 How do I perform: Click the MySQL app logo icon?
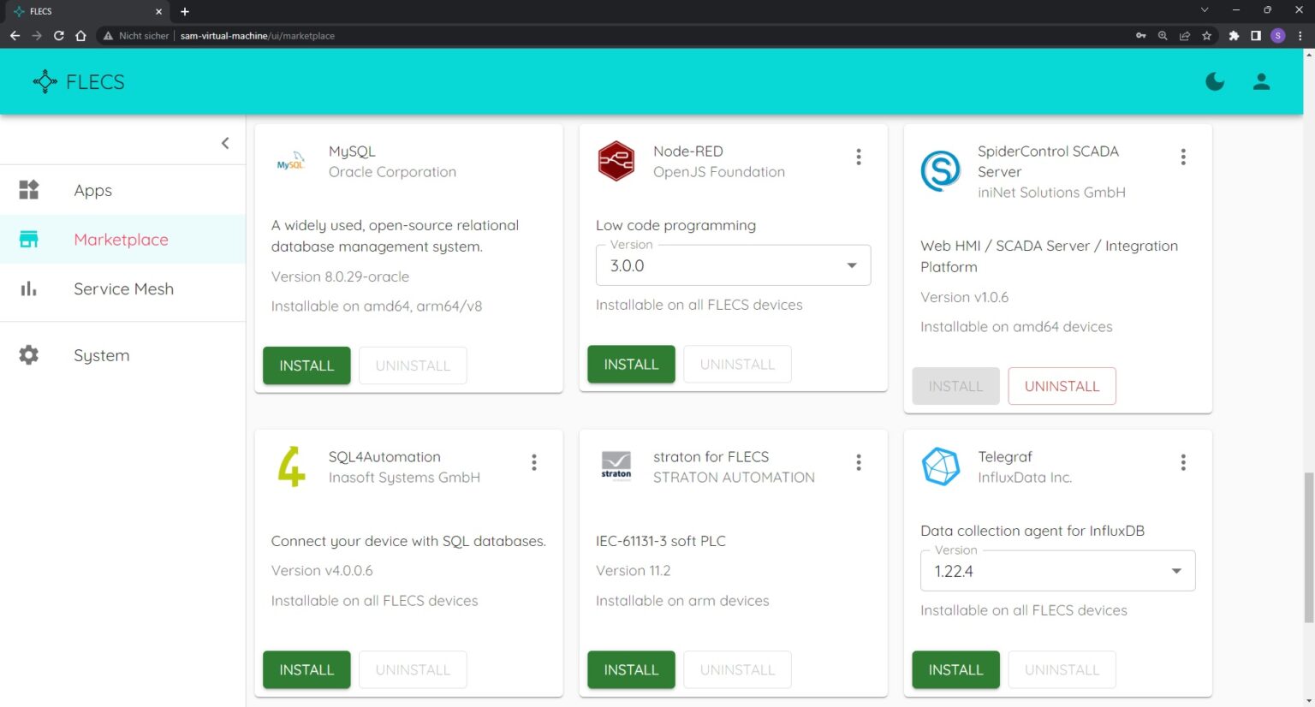click(290, 161)
